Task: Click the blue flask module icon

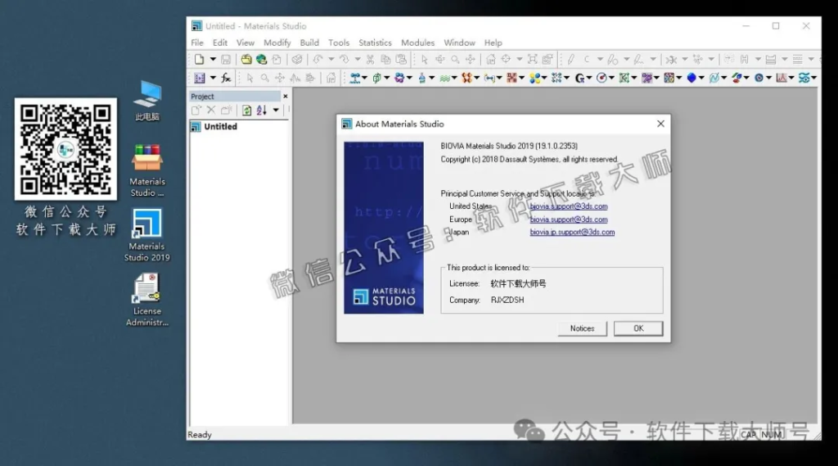Action: click(x=422, y=78)
